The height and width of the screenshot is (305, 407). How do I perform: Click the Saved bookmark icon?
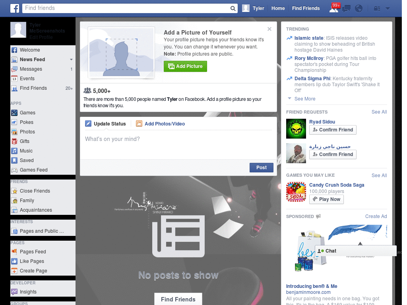coord(14,160)
